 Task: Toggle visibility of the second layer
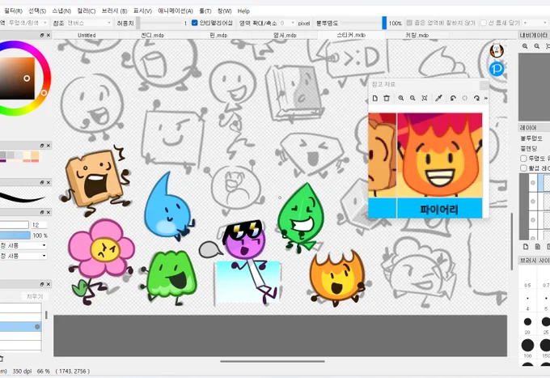[x=533, y=201]
